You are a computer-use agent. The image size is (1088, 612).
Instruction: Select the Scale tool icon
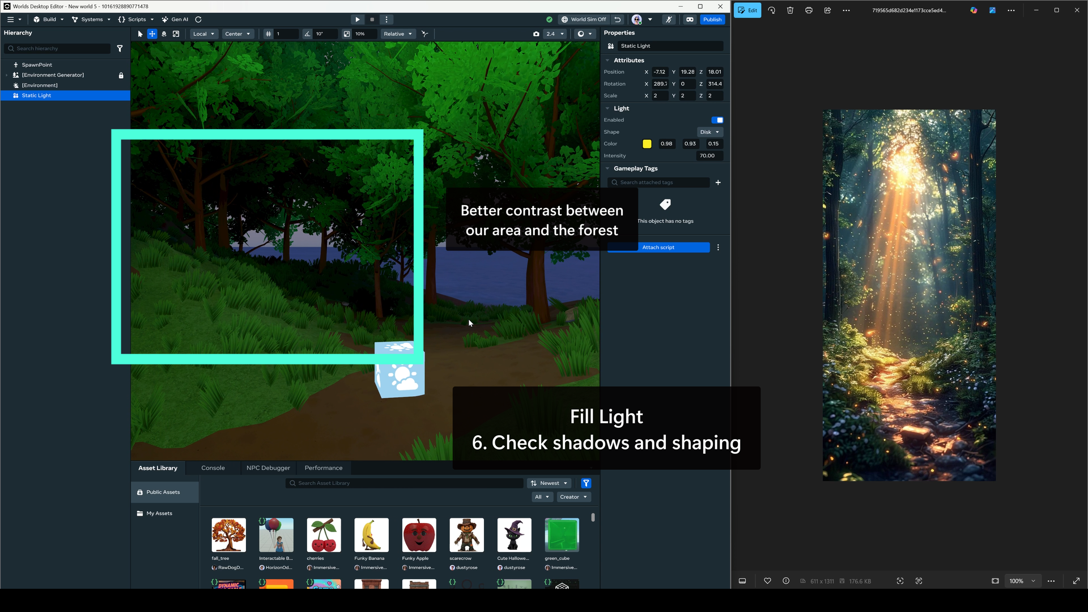click(x=176, y=34)
